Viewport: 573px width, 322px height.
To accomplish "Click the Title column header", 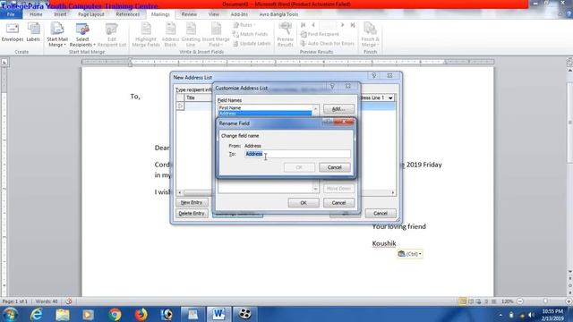I will coord(199,97).
